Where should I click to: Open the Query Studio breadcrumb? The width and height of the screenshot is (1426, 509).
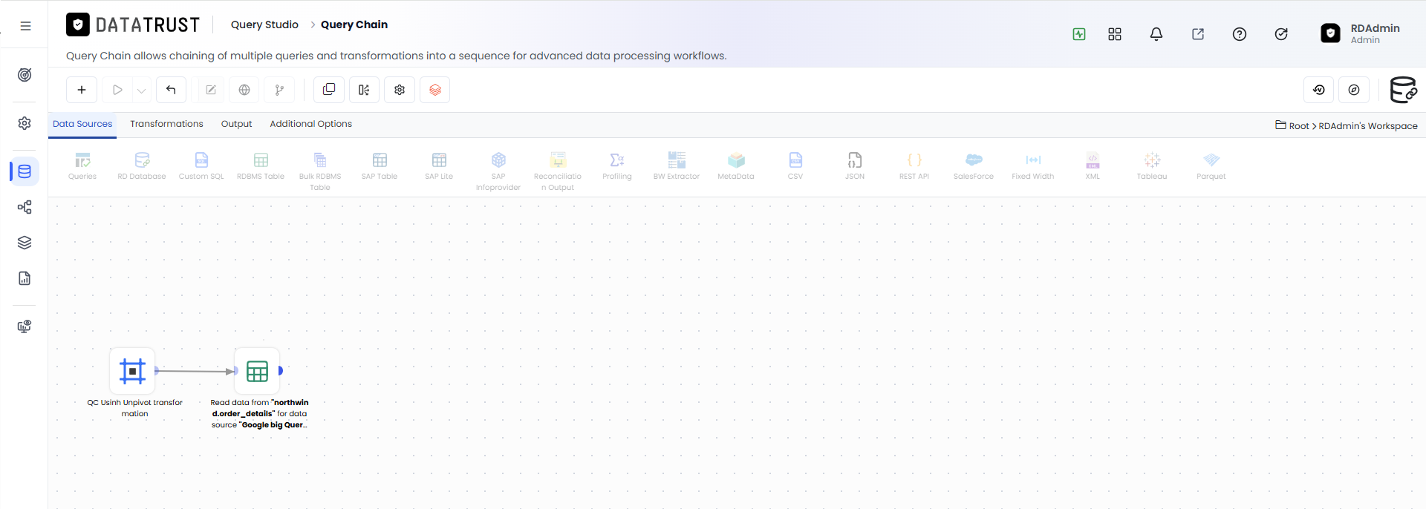pos(264,24)
